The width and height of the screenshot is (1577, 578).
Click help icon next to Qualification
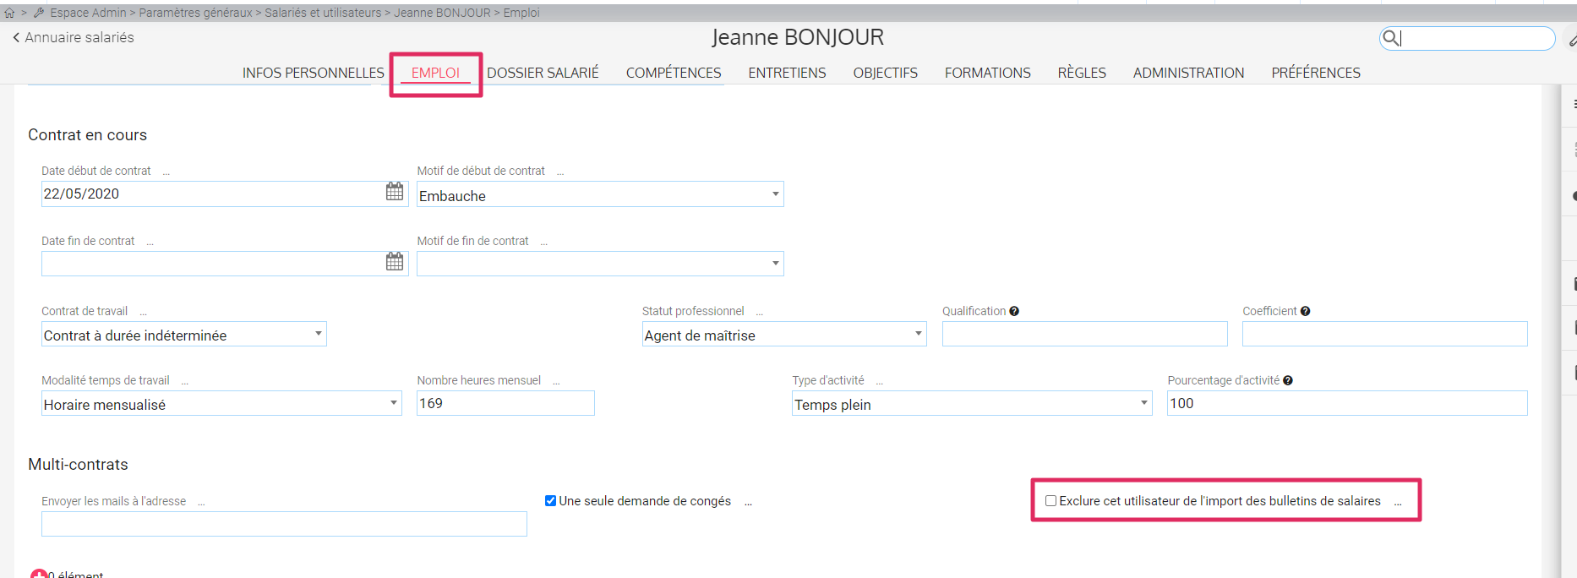(x=1014, y=311)
